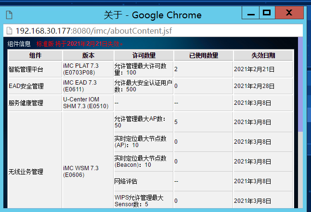Click 2021年3月8日 date in 节点数(AP) row
This screenshot has height=212, width=311.
tap(263, 142)
